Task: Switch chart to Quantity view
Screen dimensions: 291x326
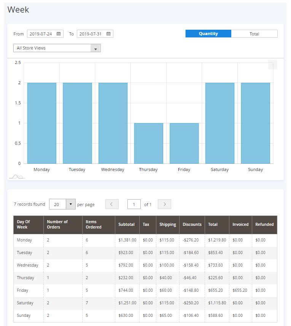Action: [208, 34]
